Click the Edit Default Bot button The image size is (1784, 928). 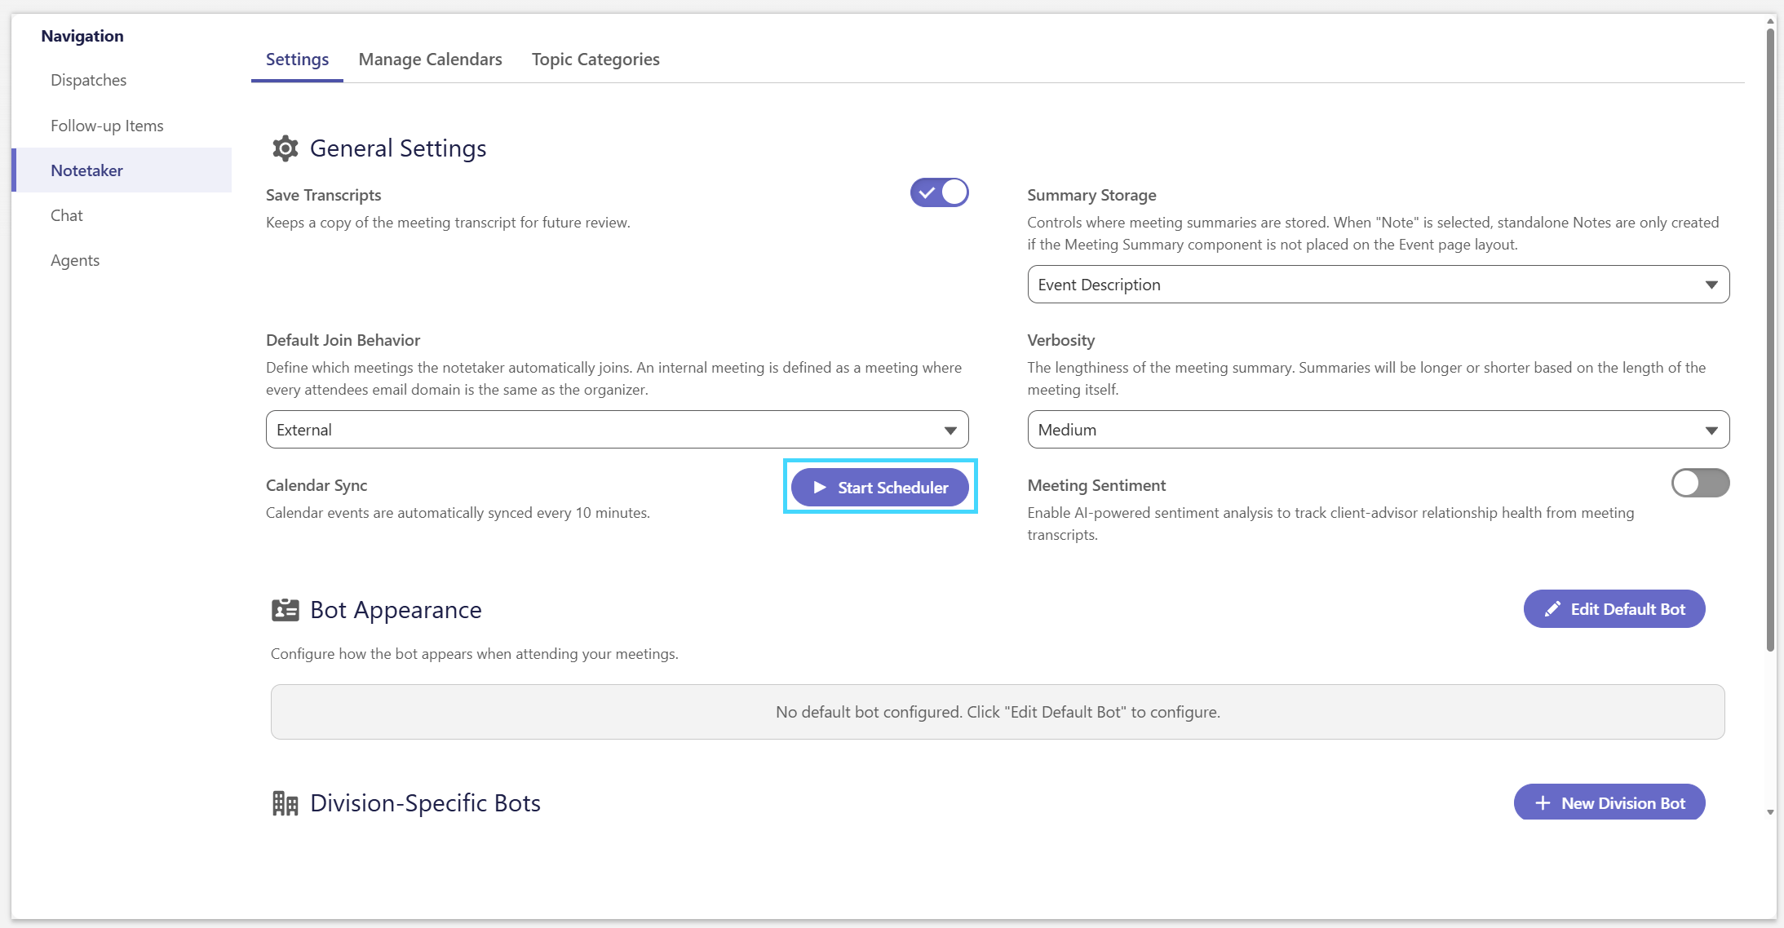pyautogui.click(x=1614, y=609)
